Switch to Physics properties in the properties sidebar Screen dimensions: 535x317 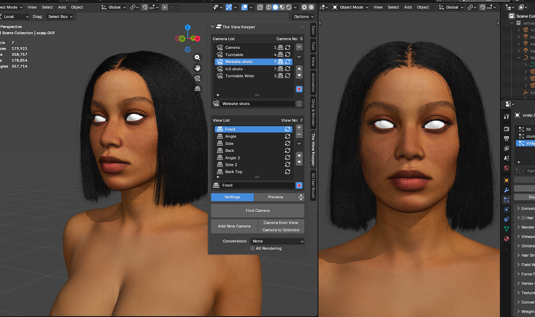point(506,209)
